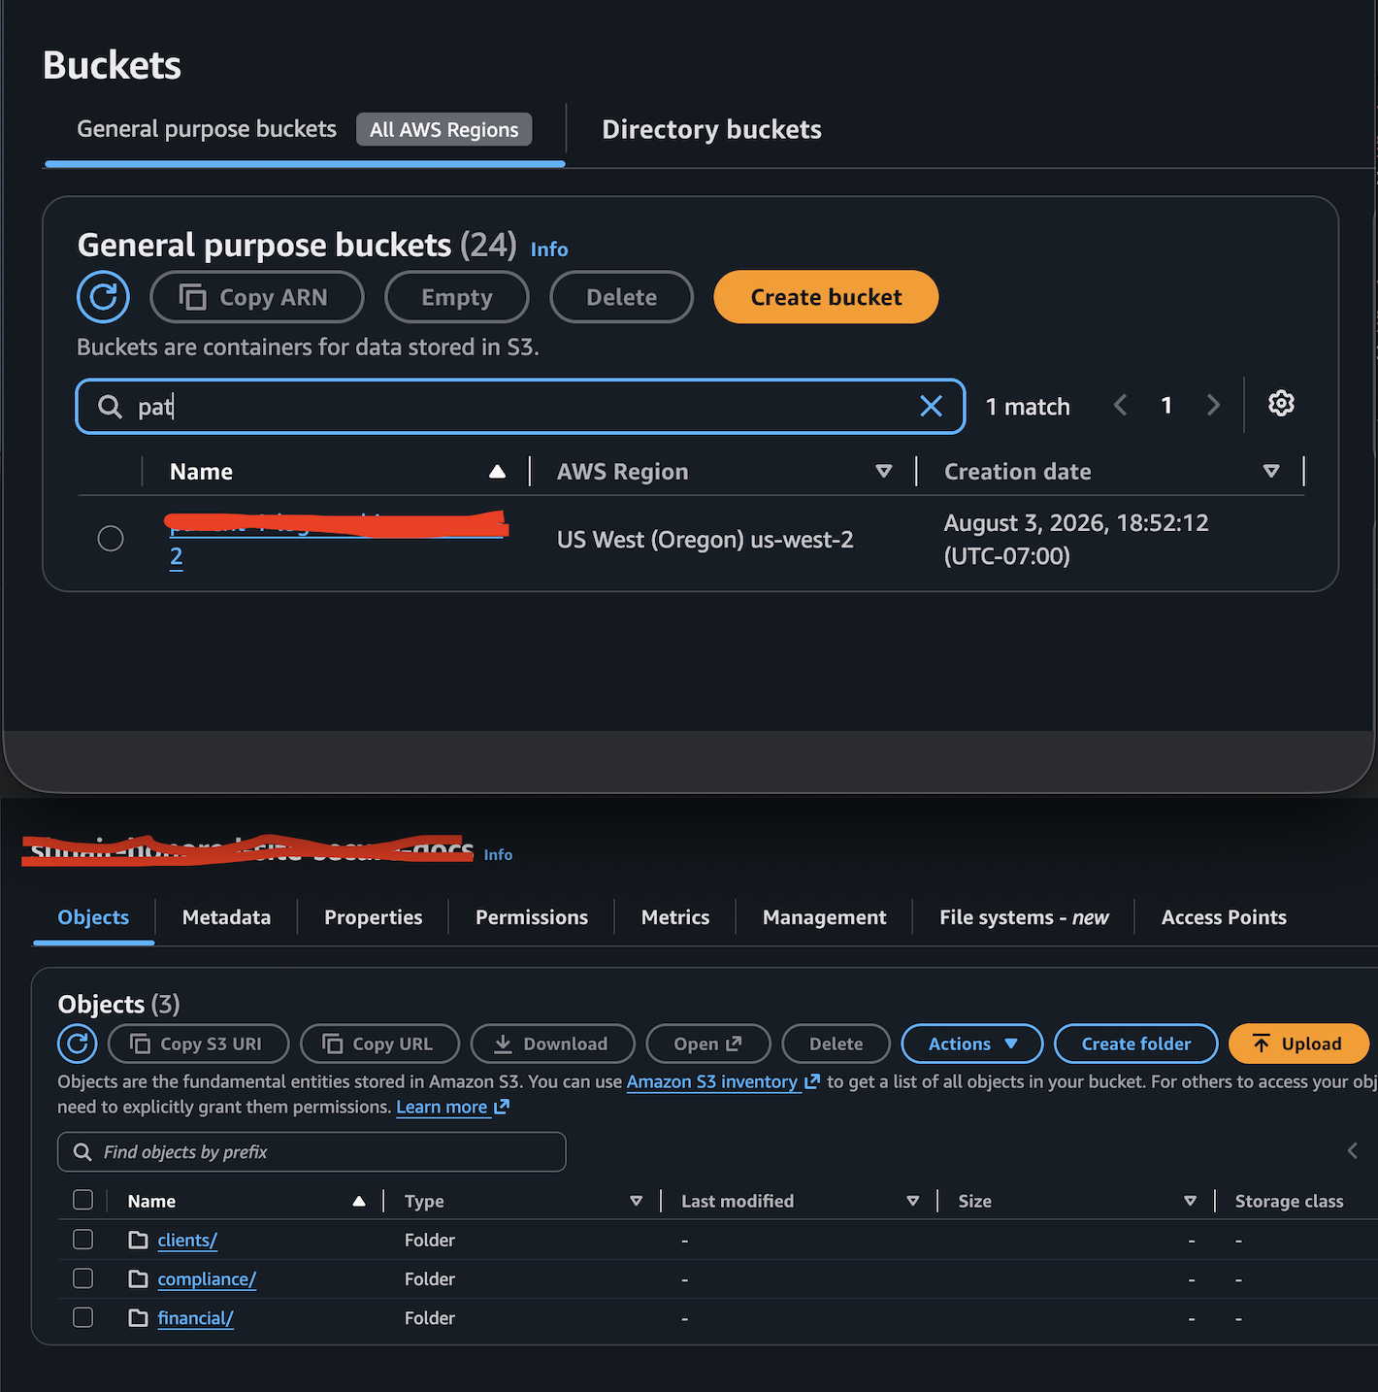Viewport: 1378px width, 1392px height.
Task: Click the magnifier icon in bucket search
Action: pyautogui.click(x=111, y=406)
